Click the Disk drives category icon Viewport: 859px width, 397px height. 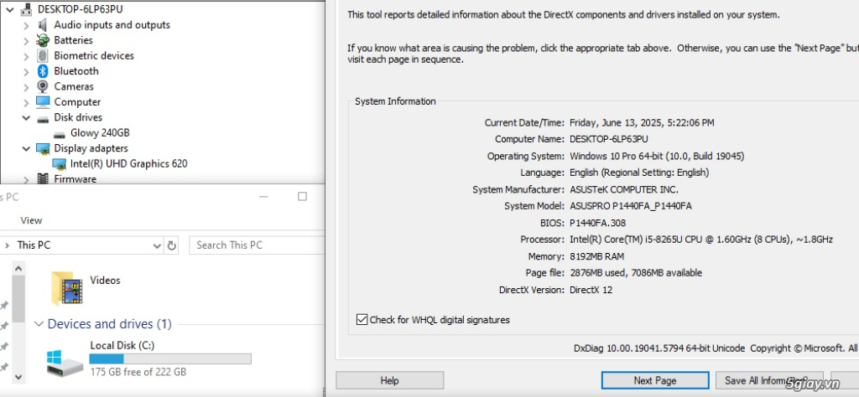pos(43,118)
